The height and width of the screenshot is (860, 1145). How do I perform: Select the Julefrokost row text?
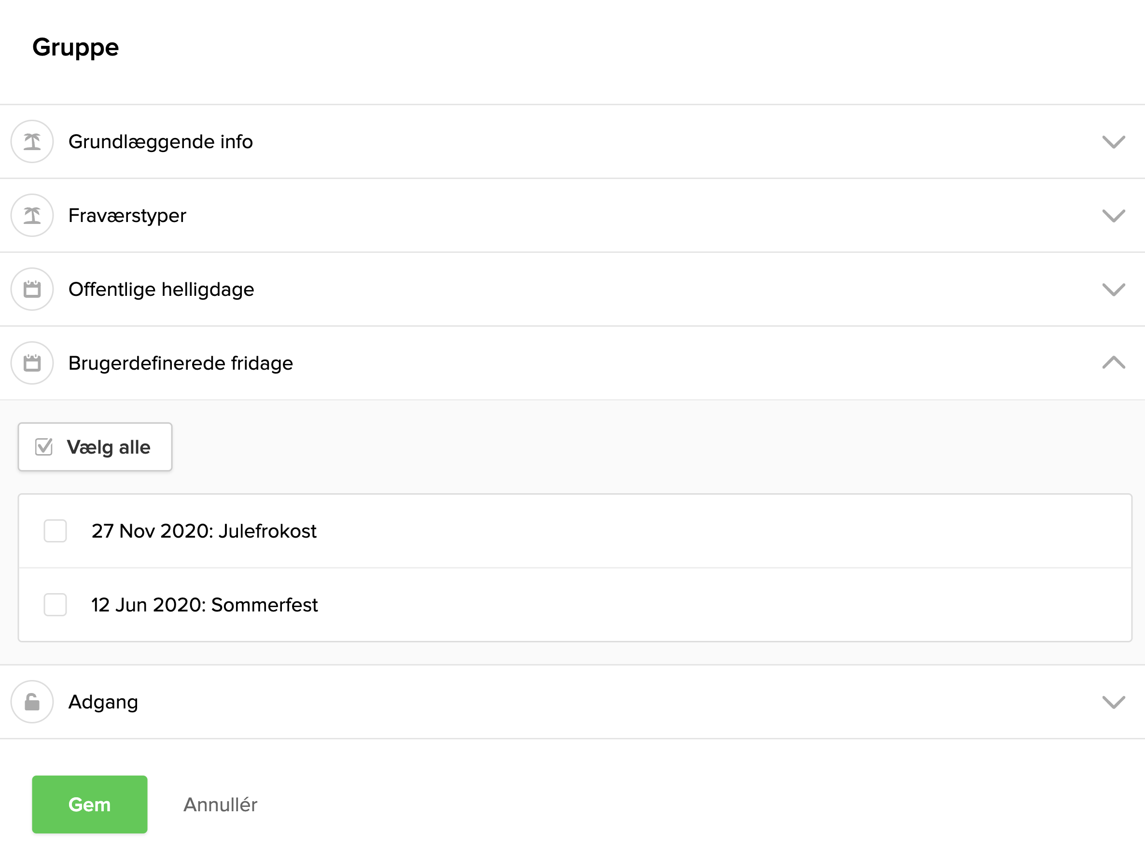pyautogui.click(x=204, y=531)
